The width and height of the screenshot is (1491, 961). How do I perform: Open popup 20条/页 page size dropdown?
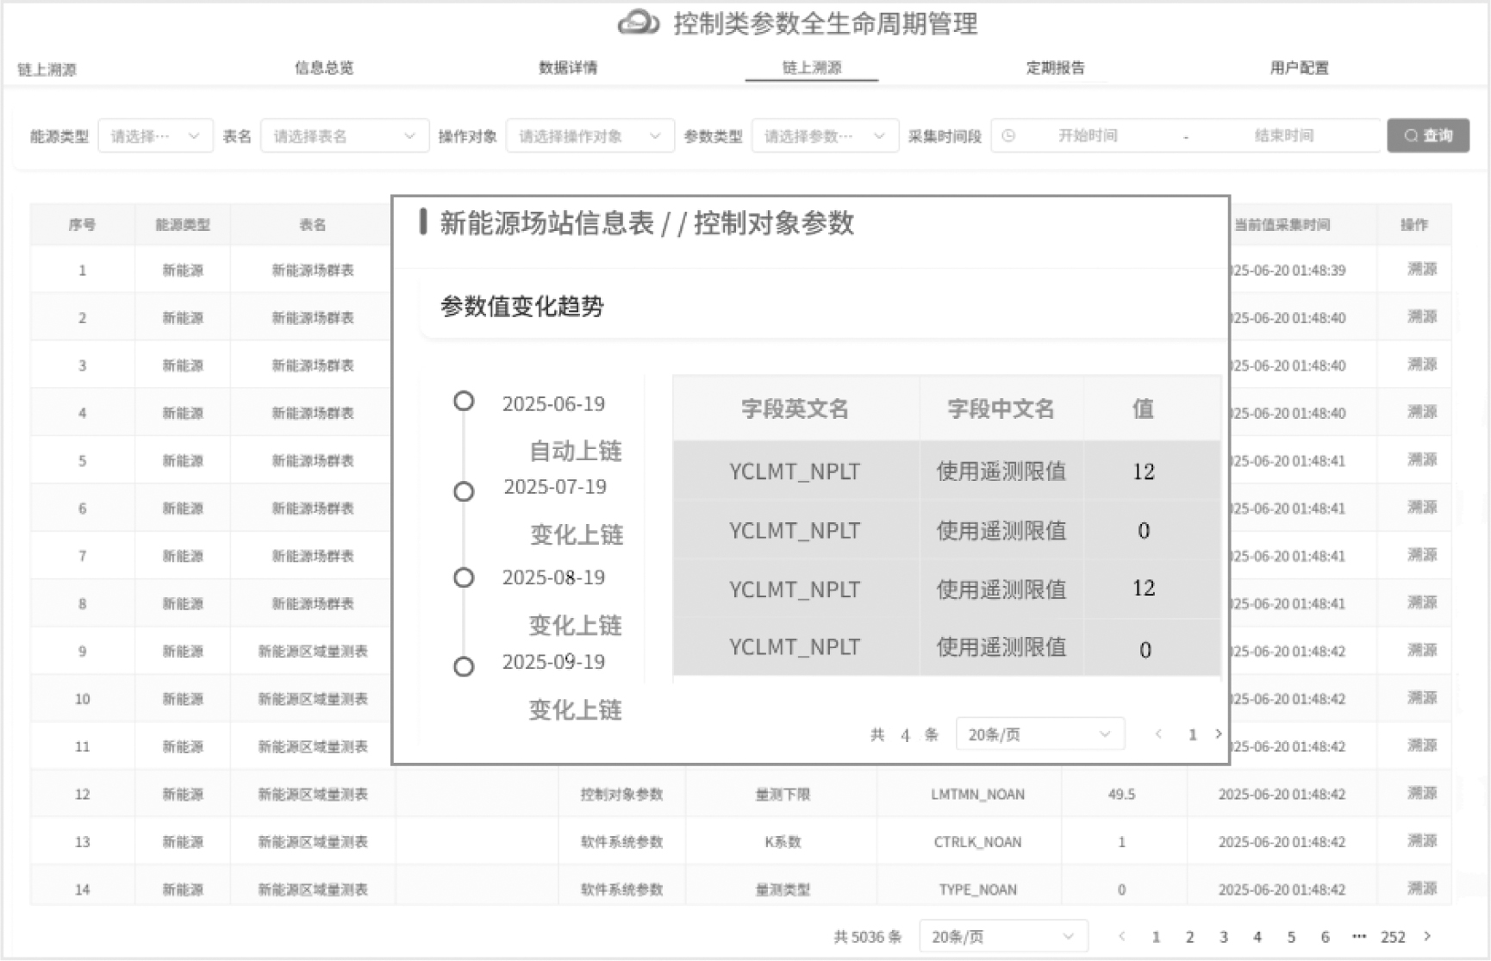[x=1039, y=734]
